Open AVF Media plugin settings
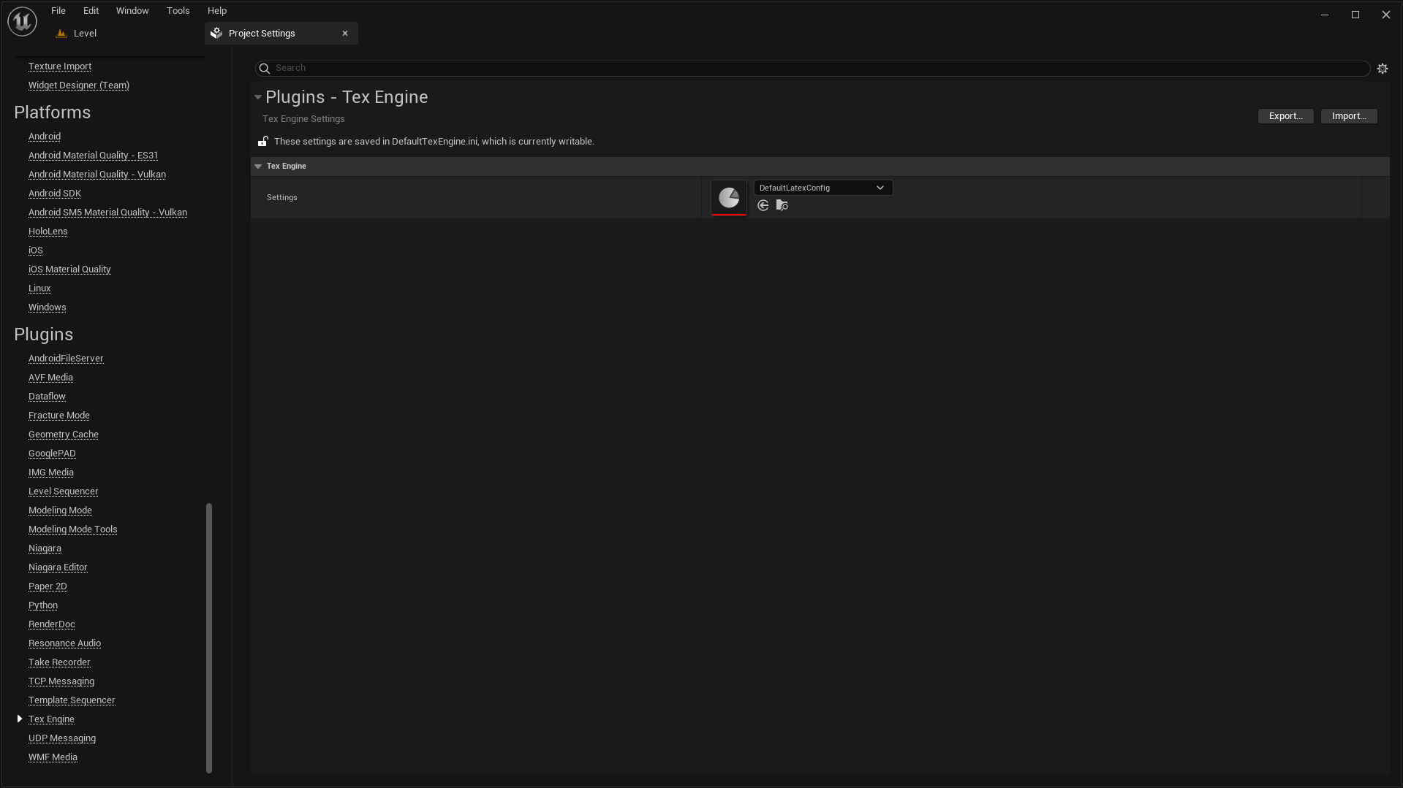 tap(50, 377)
